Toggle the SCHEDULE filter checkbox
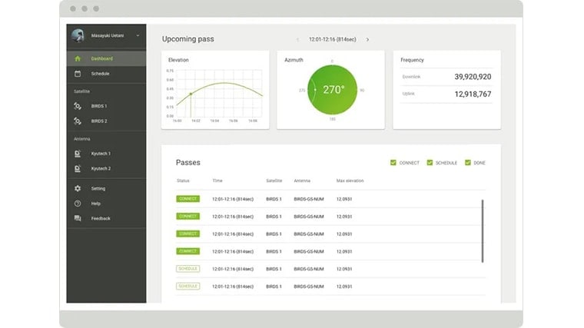 pyautogui.click(x=430, y=163)
